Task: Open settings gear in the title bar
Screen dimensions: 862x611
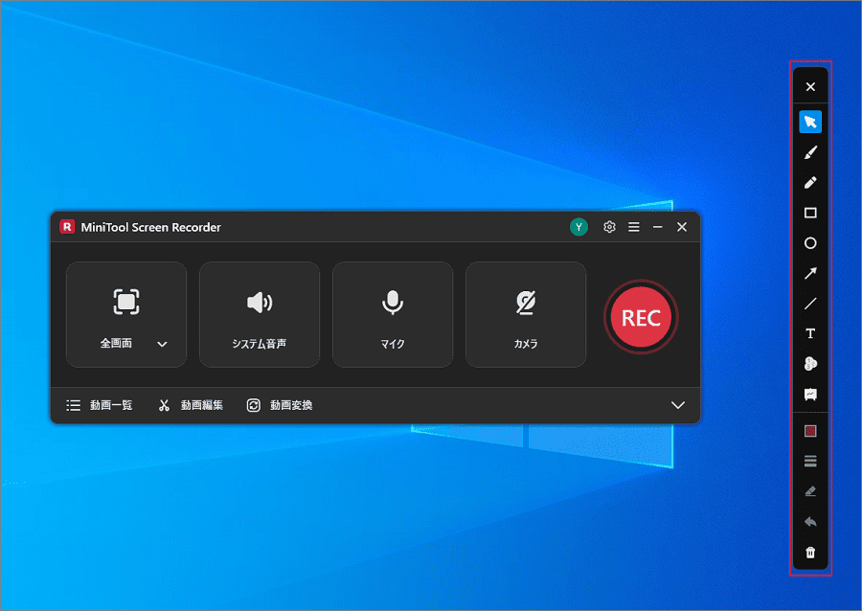Action: [x=609, y=227]
